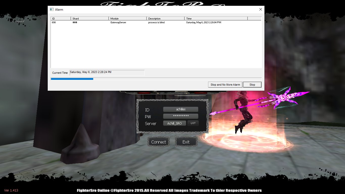Click Stop and No More Alarm

click(x=225, y=85)
